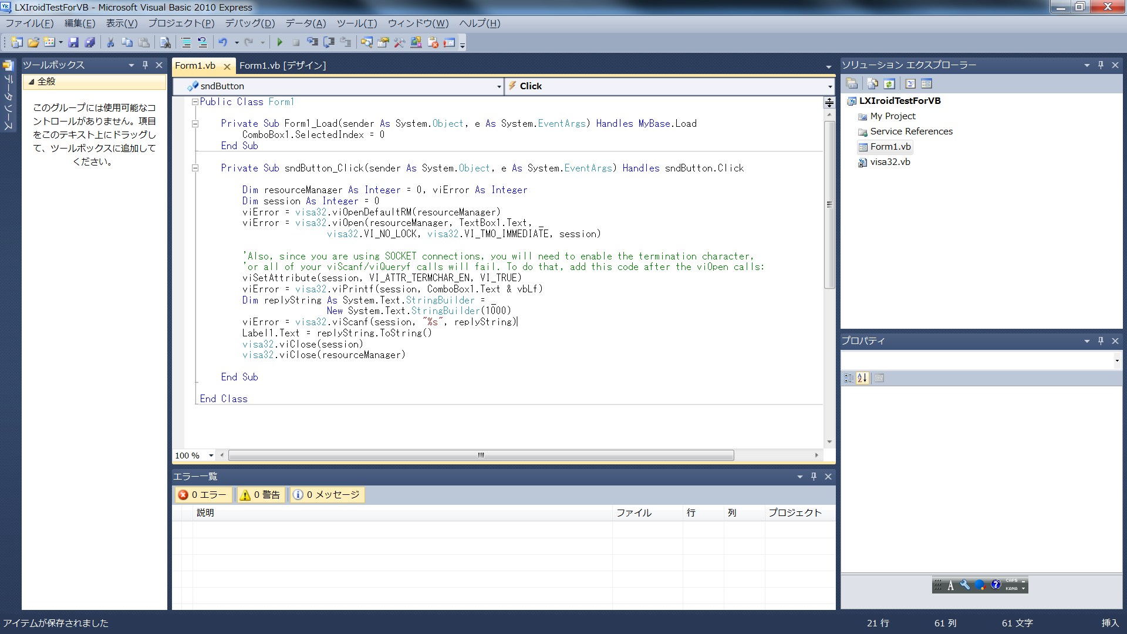Viewport: 1127px width, 634px height.
Task: Switch to the Form1.vb [デザイン] tab
Action: coord(282,66)
